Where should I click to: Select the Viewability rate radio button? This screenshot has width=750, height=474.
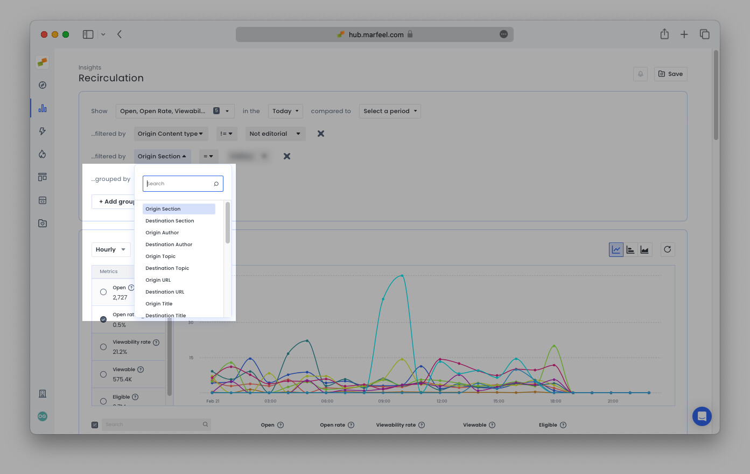pyautogui.click(x=103, y=346)
